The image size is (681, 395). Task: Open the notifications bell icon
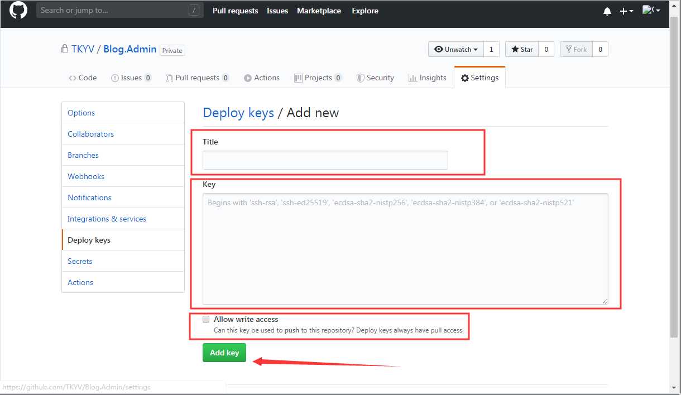(x=607, y=11)
